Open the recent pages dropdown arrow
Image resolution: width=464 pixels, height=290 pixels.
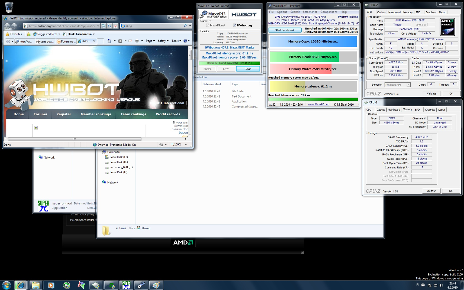tap(19, 26)
